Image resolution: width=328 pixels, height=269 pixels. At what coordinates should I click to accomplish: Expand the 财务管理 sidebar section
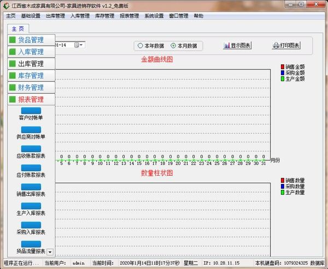[33, 87]
